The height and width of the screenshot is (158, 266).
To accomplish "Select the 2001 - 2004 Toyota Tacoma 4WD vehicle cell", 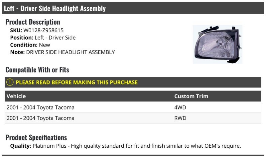I will pyautogui.click(x=41, y=107).
